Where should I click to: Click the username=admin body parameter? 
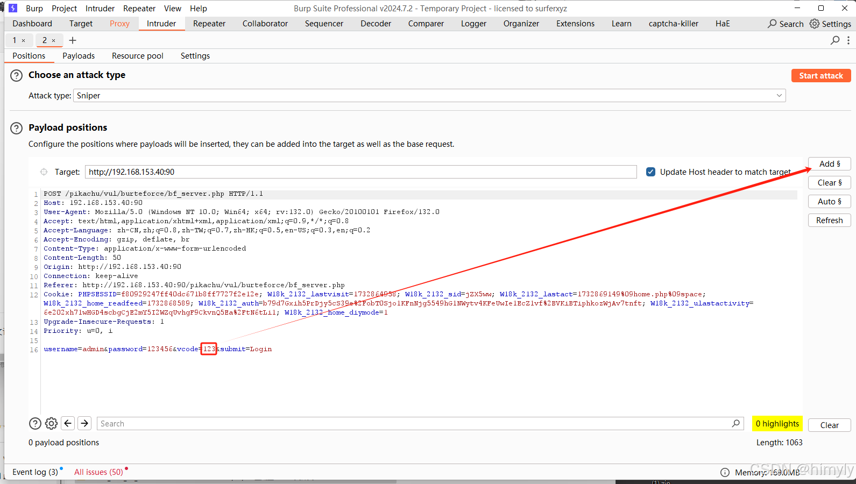[75, 349]
